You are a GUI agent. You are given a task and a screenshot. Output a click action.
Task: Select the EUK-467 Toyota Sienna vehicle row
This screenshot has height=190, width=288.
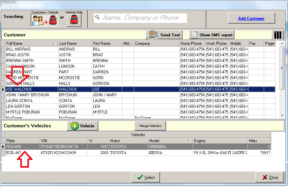click(101, 153)
